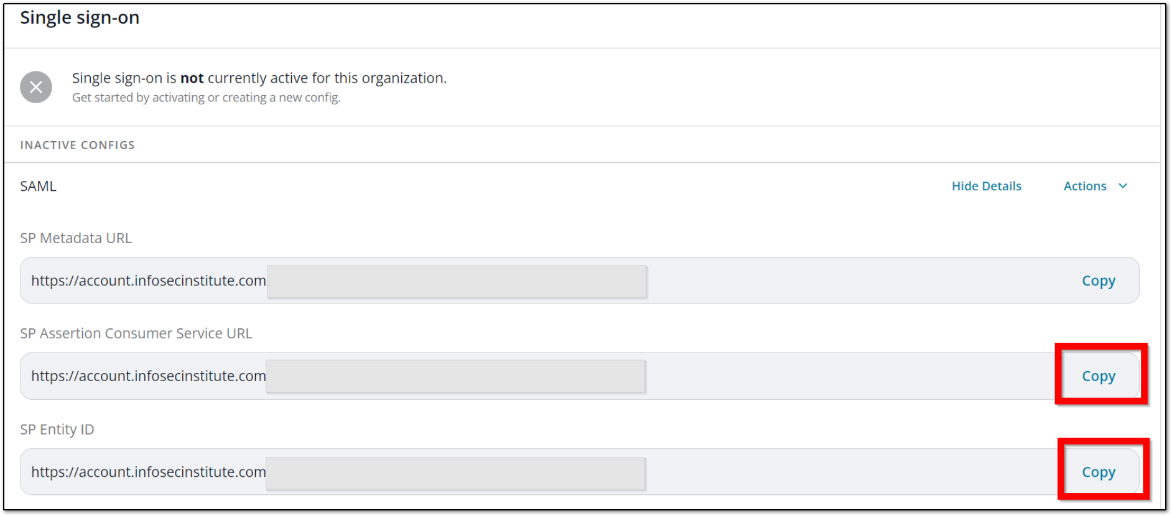Screen dimensions: 1172x516
Task: Select the SAML configuration row
Action: [x=38, y=186]
